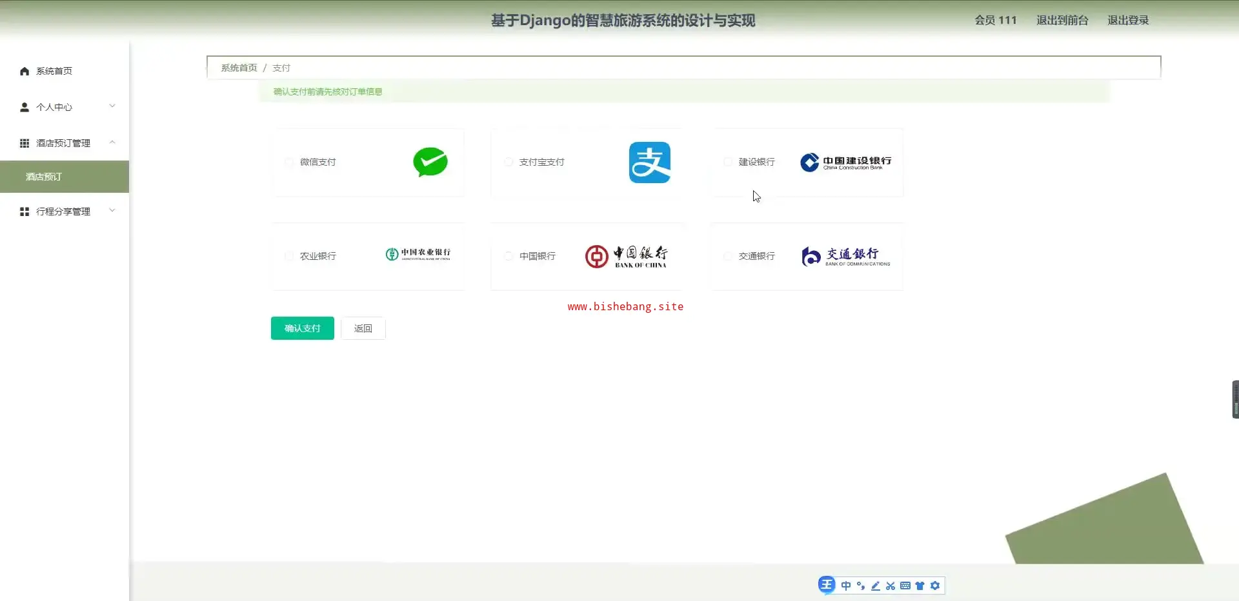Open the soft keyboard icon
Image resolution: width=1239 pixels, height=601 pixels.
(905, 586)
